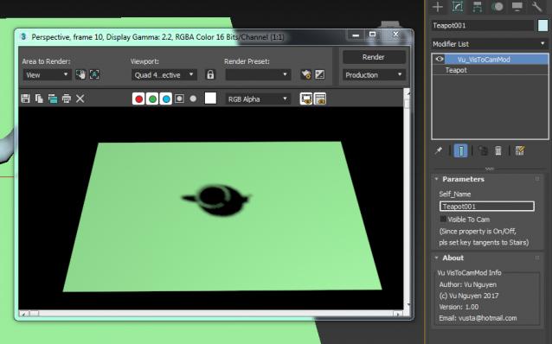Screen dimensions: 552x344
Task: Click Auto Region Selected icon
Action: 94,74
